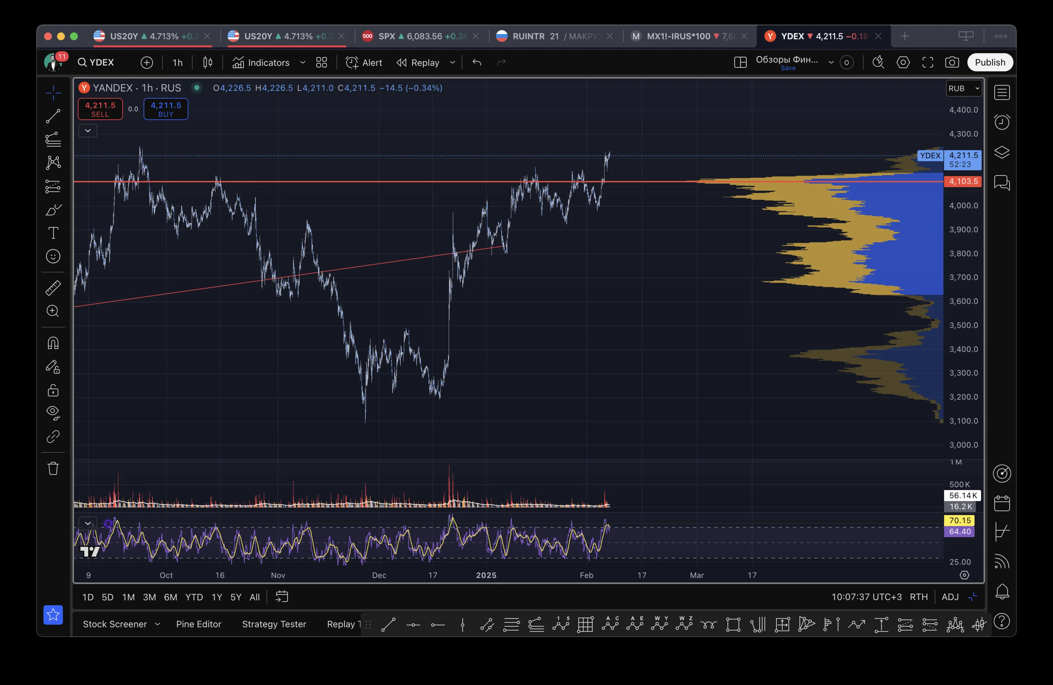Toggle the link drawings sync icon
Screen dimensions: 1053x685
[x=53, y=437]
